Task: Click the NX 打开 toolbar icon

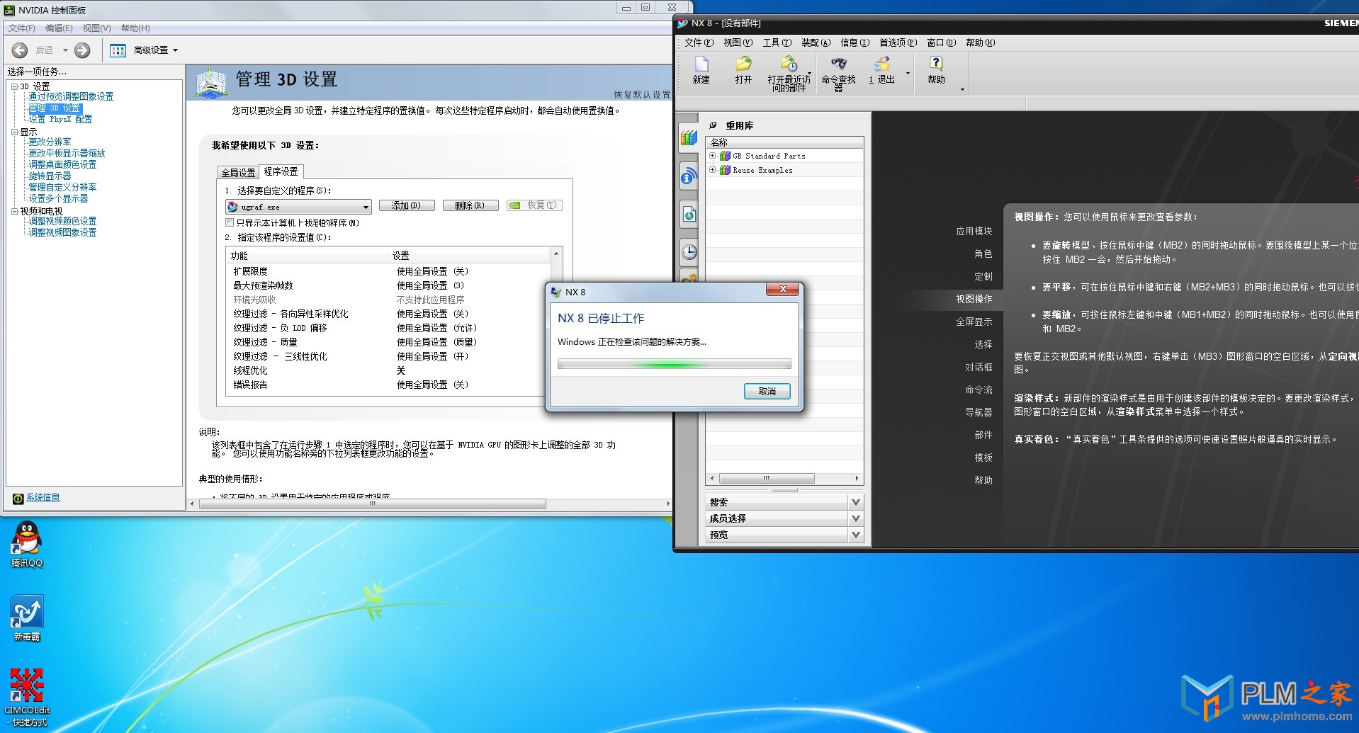Action: [x=743, y=70]
